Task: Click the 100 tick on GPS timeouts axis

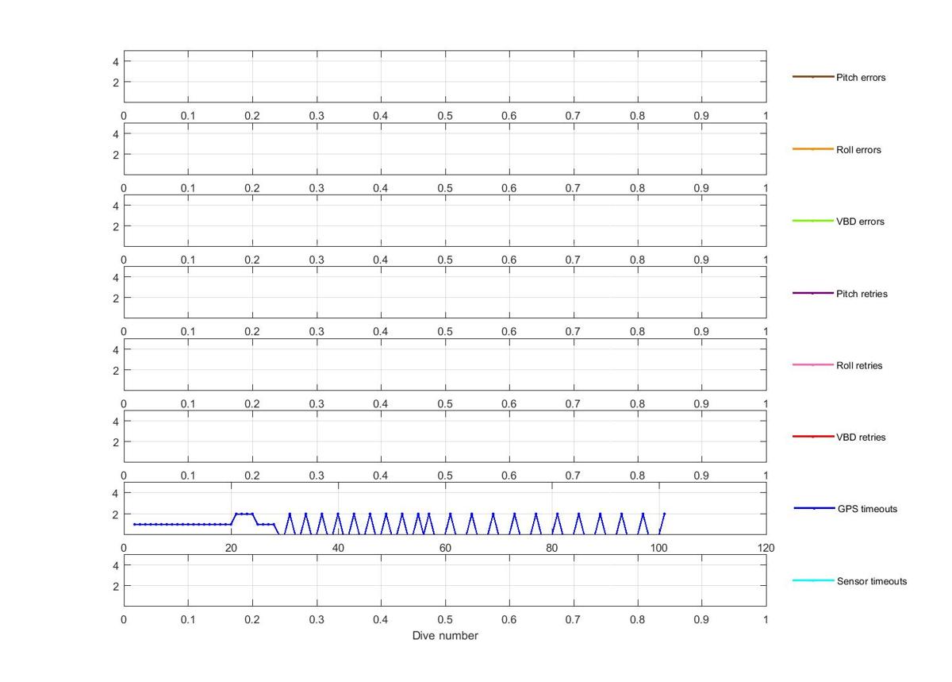Action: (x=659, y=548)
